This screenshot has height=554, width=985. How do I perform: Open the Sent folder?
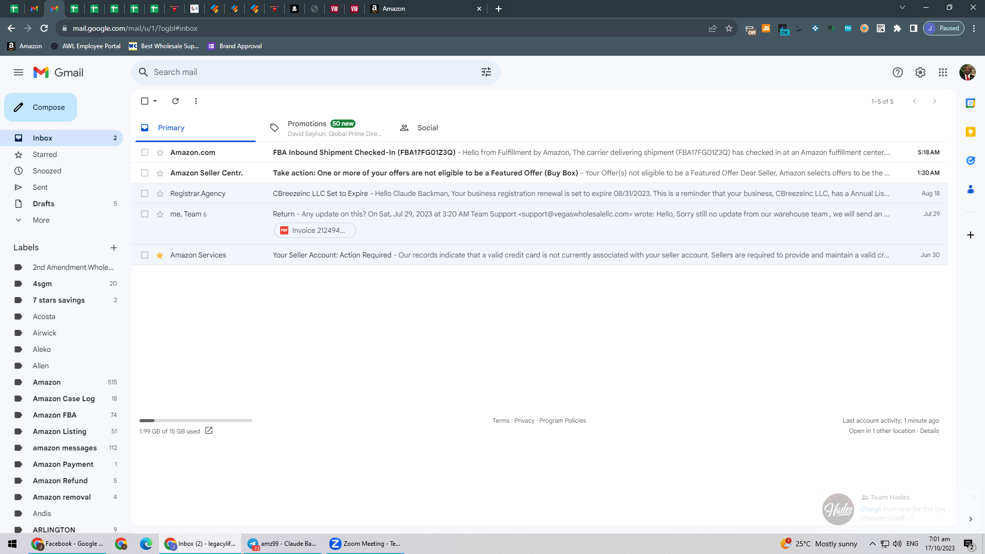62,187
